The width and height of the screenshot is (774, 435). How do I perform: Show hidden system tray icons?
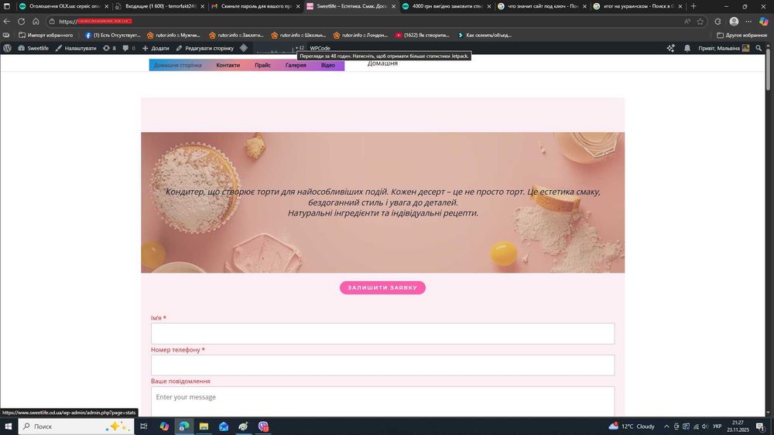point(666,427)
